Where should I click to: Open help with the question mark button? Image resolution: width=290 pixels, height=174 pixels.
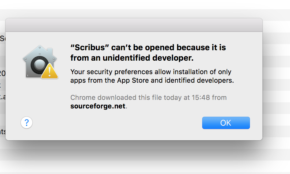[x=27, y=123]
